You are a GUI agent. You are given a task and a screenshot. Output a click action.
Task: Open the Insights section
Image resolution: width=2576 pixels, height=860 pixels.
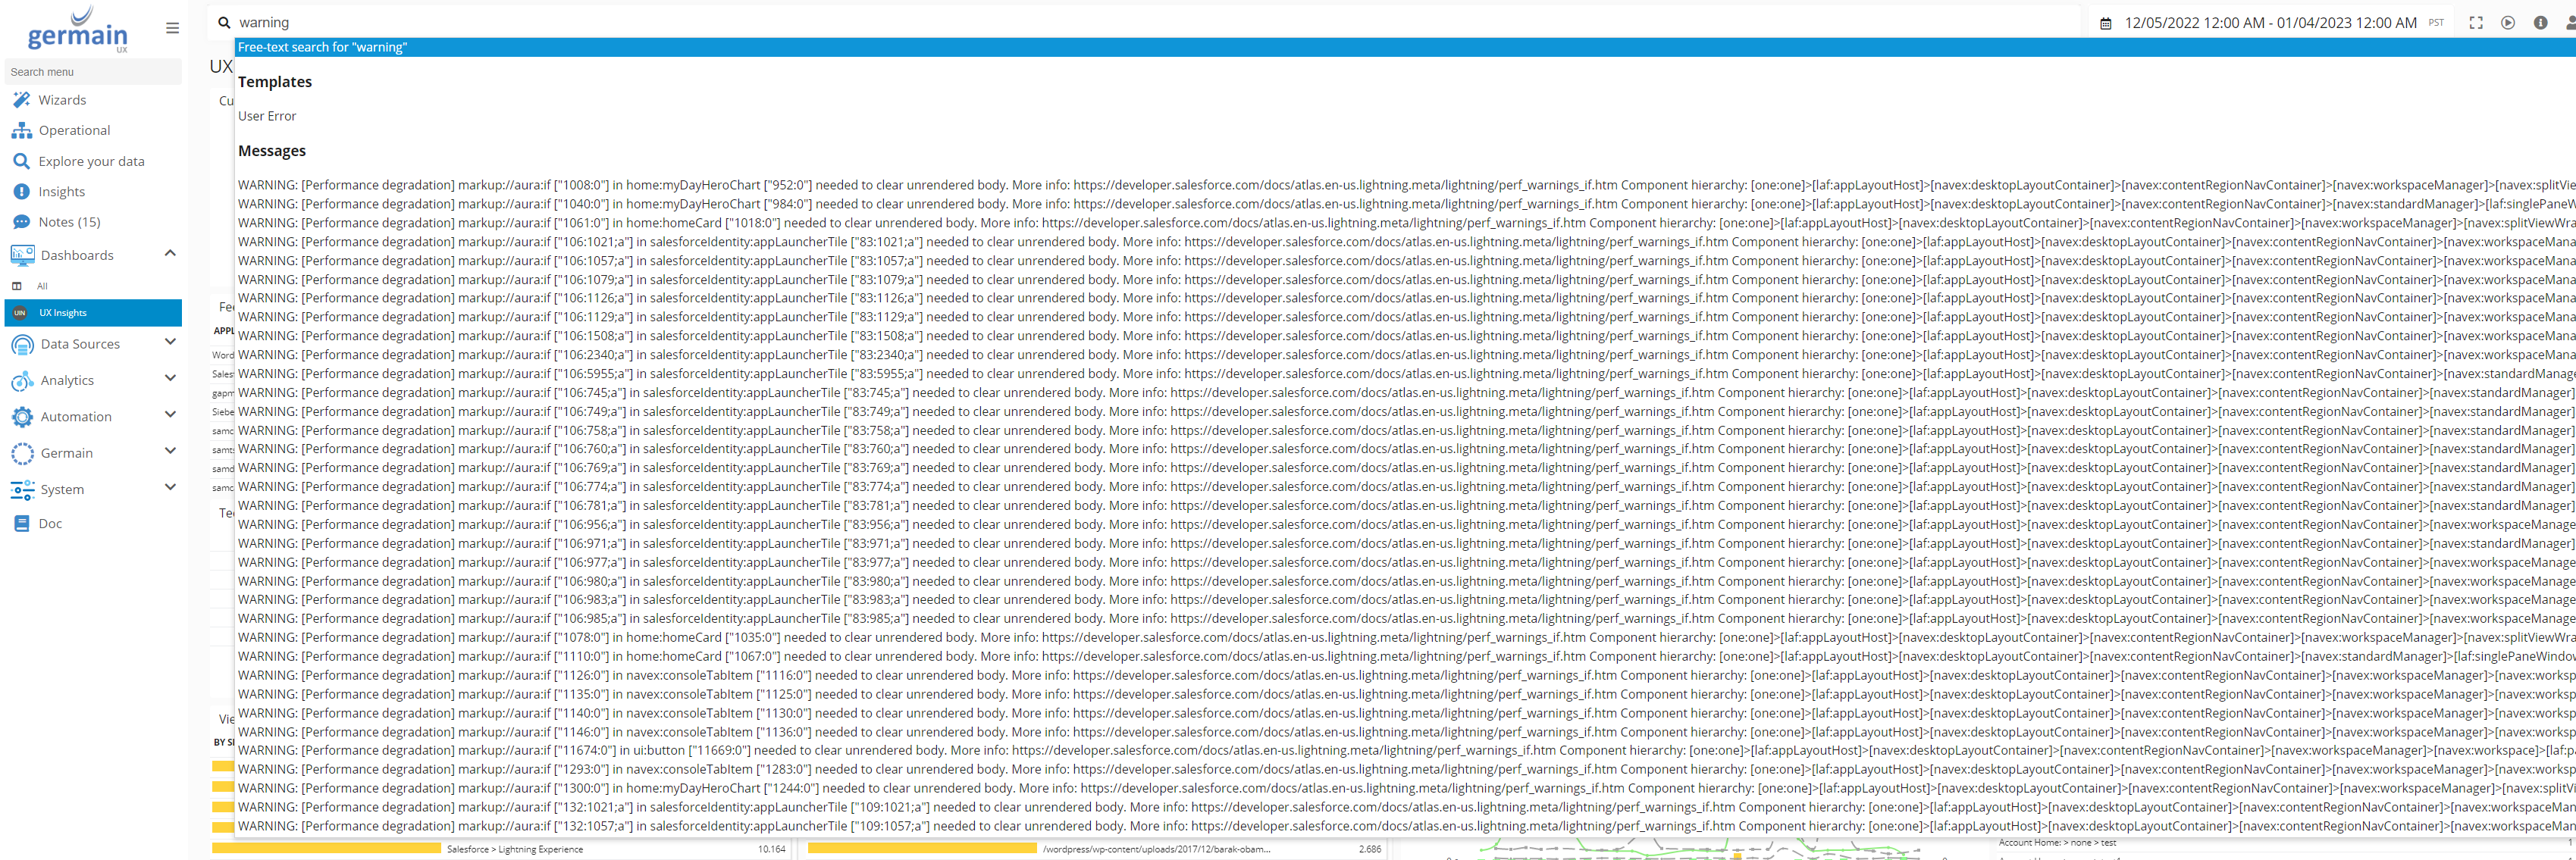61,192
